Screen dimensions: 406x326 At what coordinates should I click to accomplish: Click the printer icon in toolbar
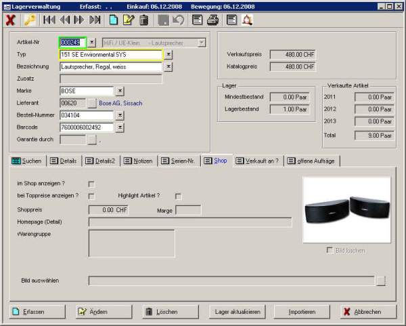(212, 20)
